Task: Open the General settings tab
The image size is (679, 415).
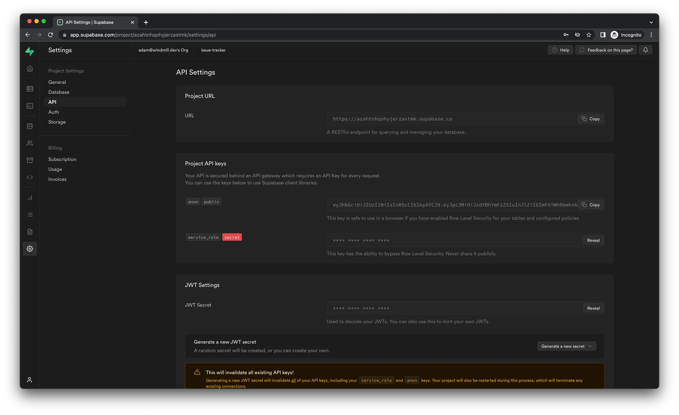Action: [x=56, y=82]
